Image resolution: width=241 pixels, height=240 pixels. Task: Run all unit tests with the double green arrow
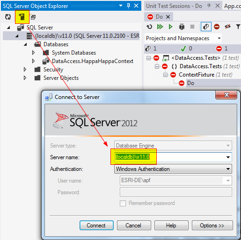(160, 27)
